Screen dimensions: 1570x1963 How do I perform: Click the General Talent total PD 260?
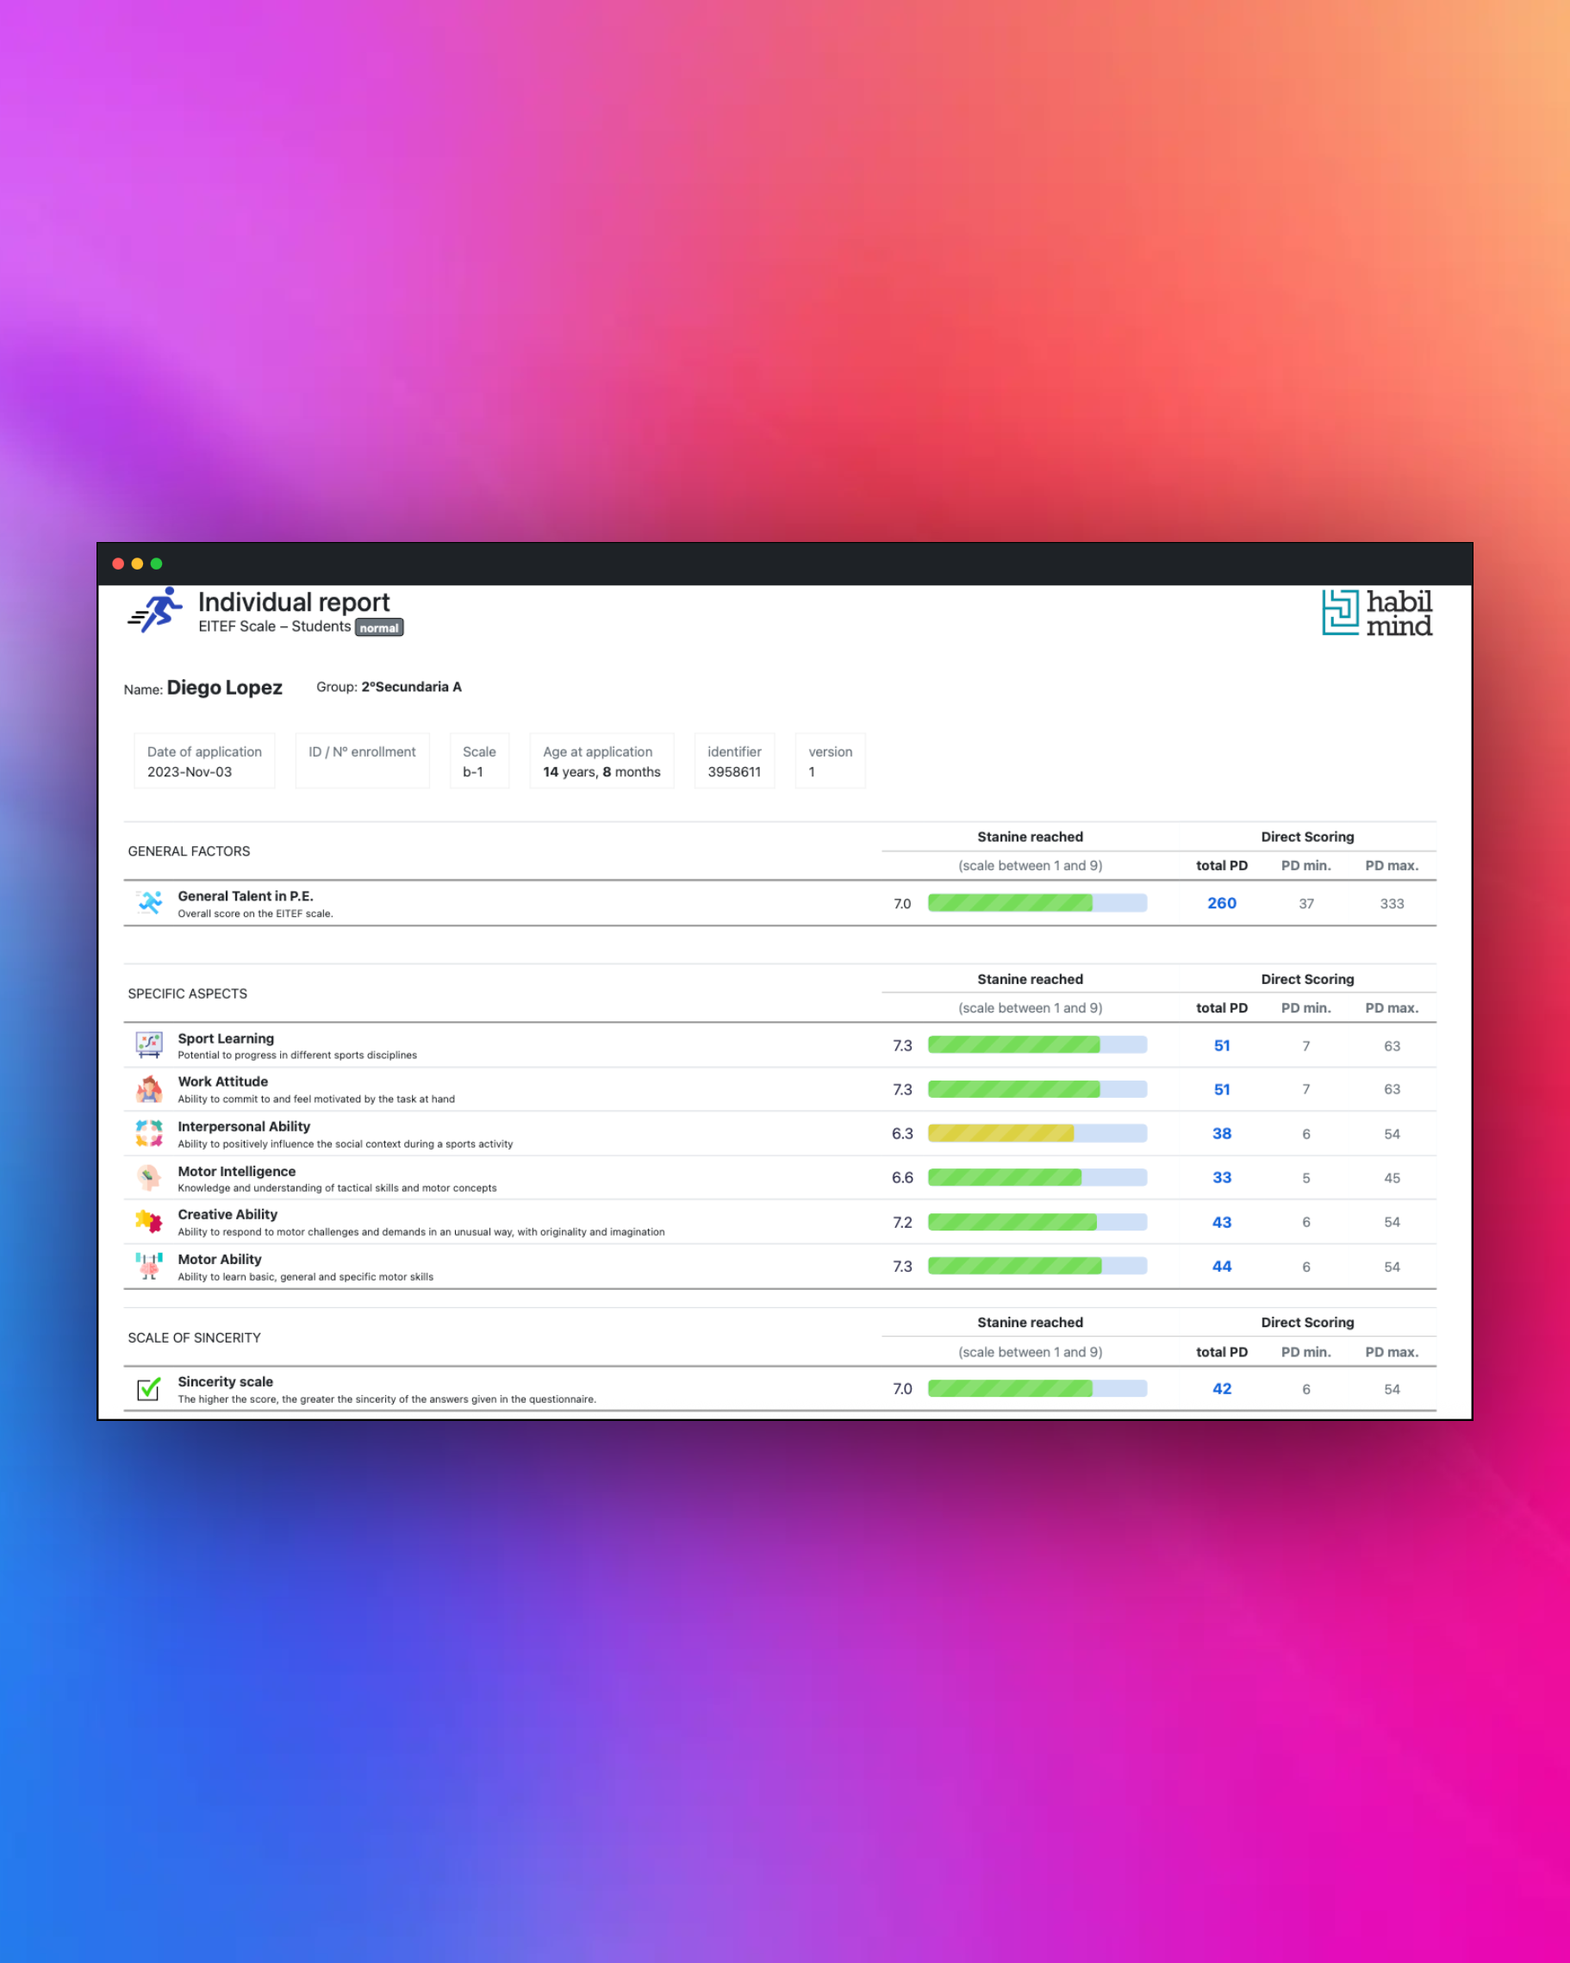tap(1222, 903)
